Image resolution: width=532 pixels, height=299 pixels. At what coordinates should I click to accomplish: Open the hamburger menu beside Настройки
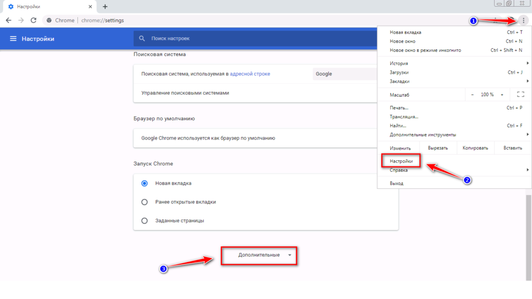13,39
